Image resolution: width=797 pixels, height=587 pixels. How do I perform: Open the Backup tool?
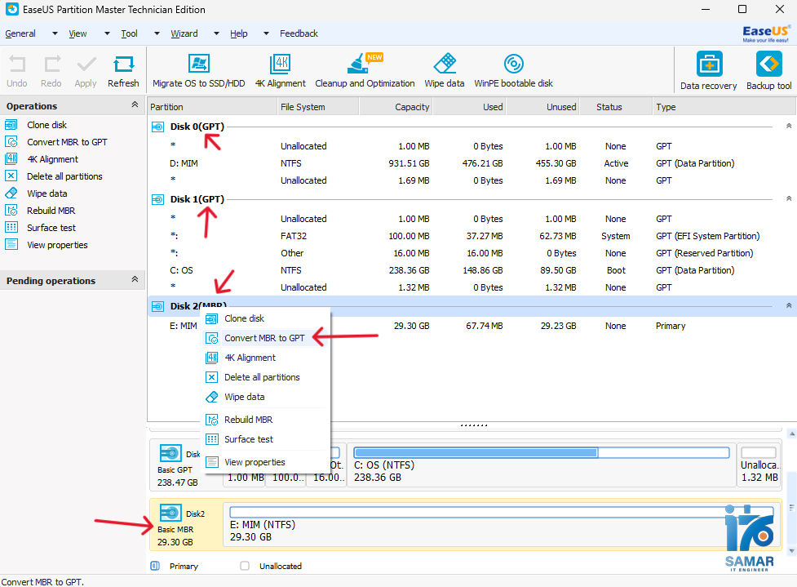[768, 69]
